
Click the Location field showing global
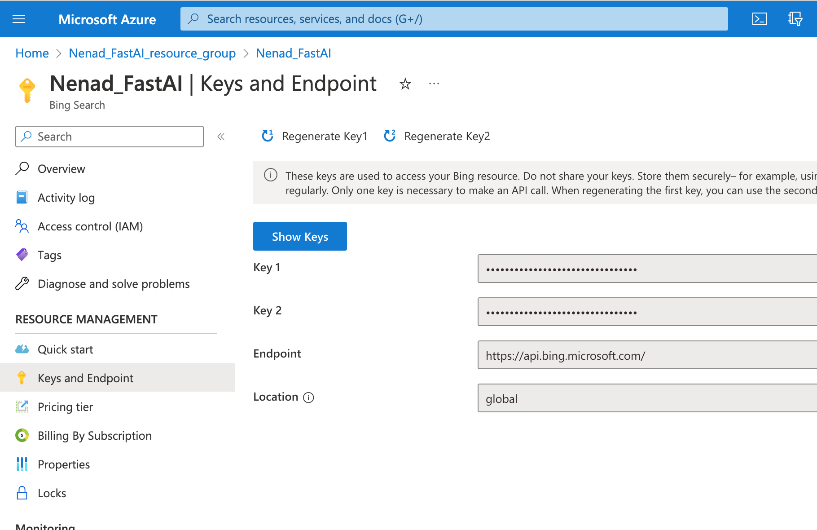coord(647,398)
